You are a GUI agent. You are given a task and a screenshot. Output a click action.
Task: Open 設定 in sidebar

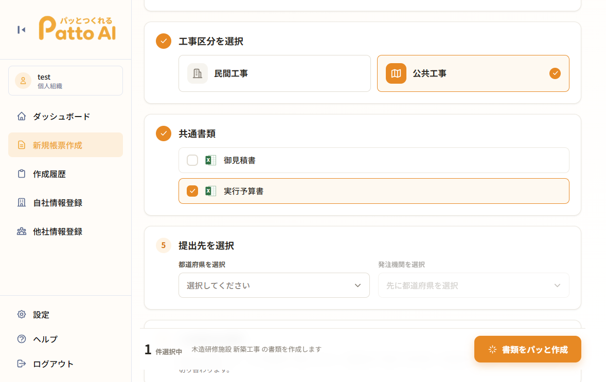coord(66,314)
